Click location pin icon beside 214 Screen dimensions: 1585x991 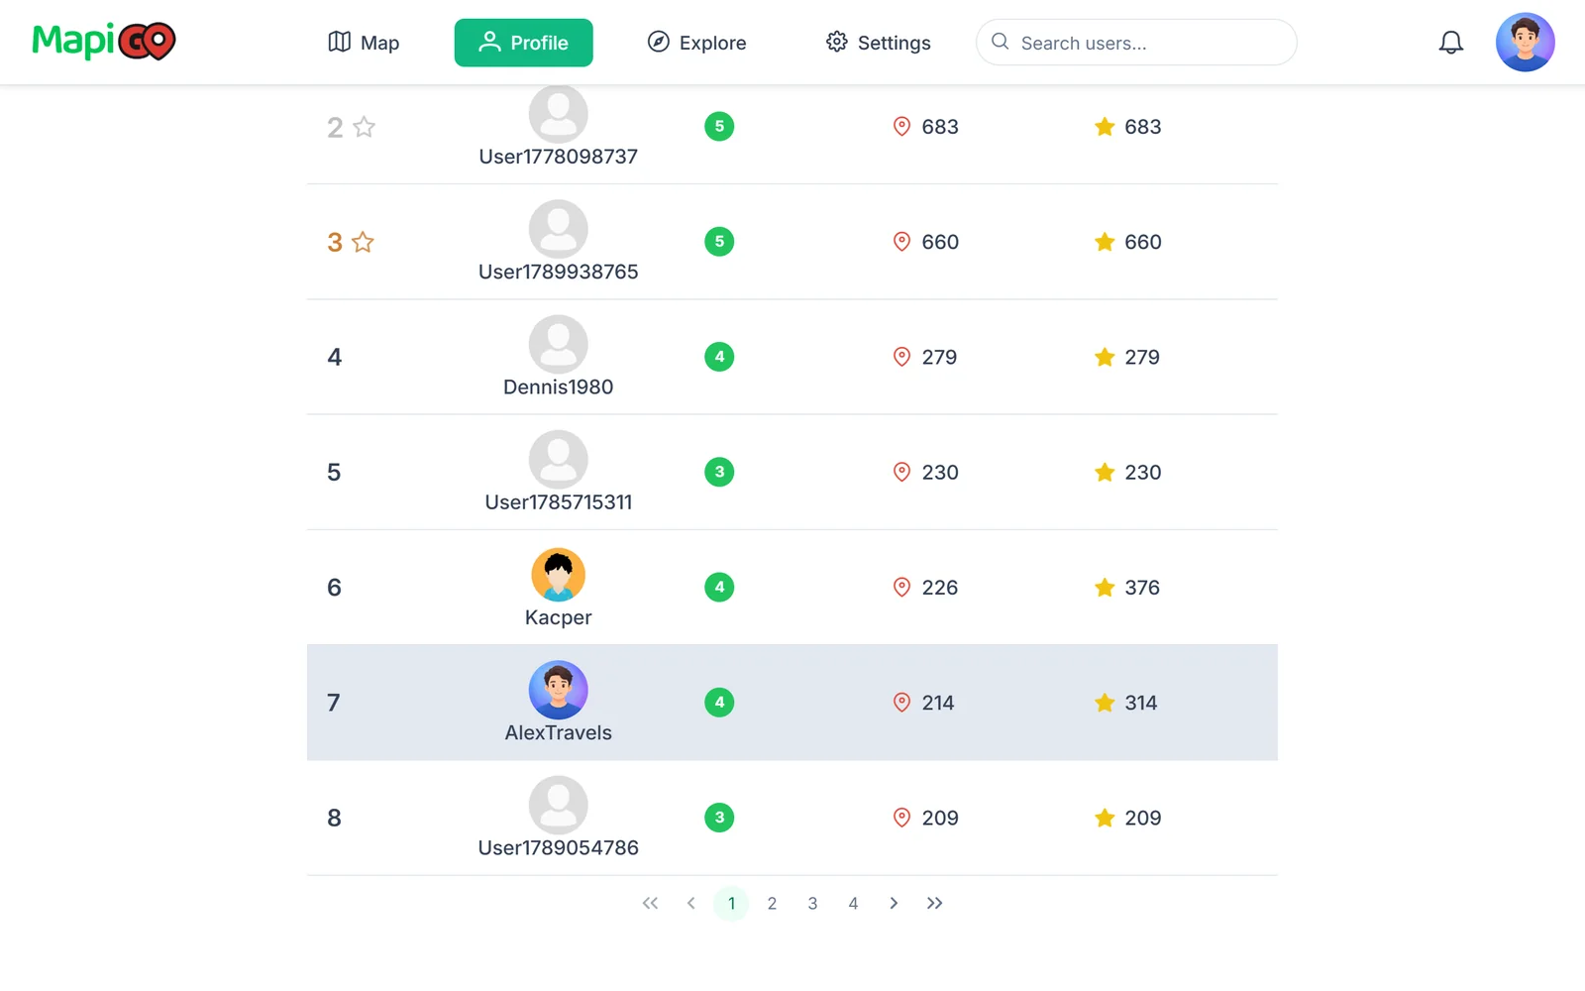(x=901, y=703)
